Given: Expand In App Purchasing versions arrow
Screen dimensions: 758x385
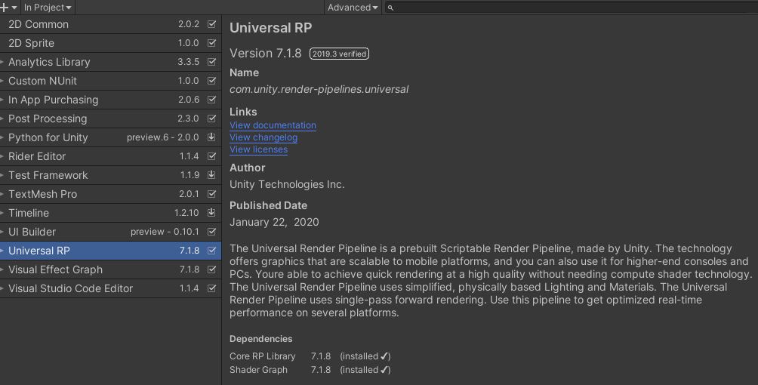Looking at the screenshot, I should (x=2, y=100).
